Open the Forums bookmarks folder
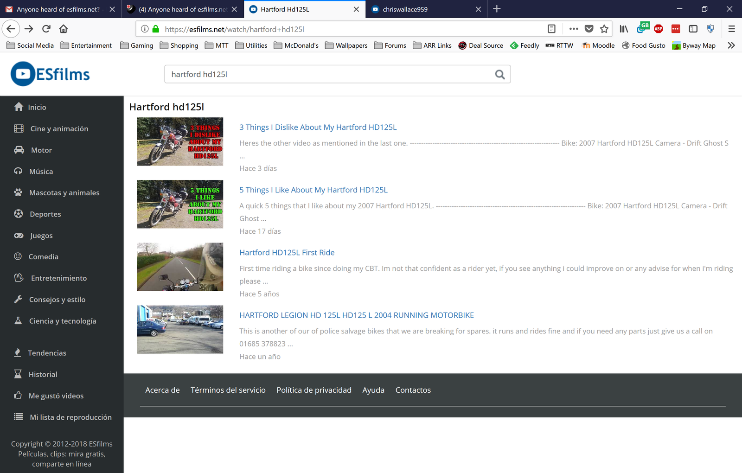The image size is (742, 473). (390, 45)
